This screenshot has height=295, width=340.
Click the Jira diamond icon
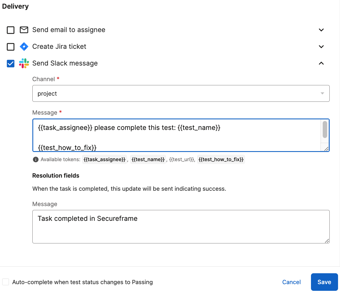24,47
